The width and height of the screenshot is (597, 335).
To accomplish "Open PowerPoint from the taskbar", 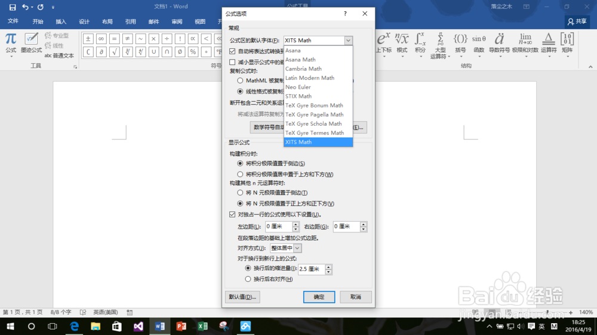I will [x=181, y=326].
